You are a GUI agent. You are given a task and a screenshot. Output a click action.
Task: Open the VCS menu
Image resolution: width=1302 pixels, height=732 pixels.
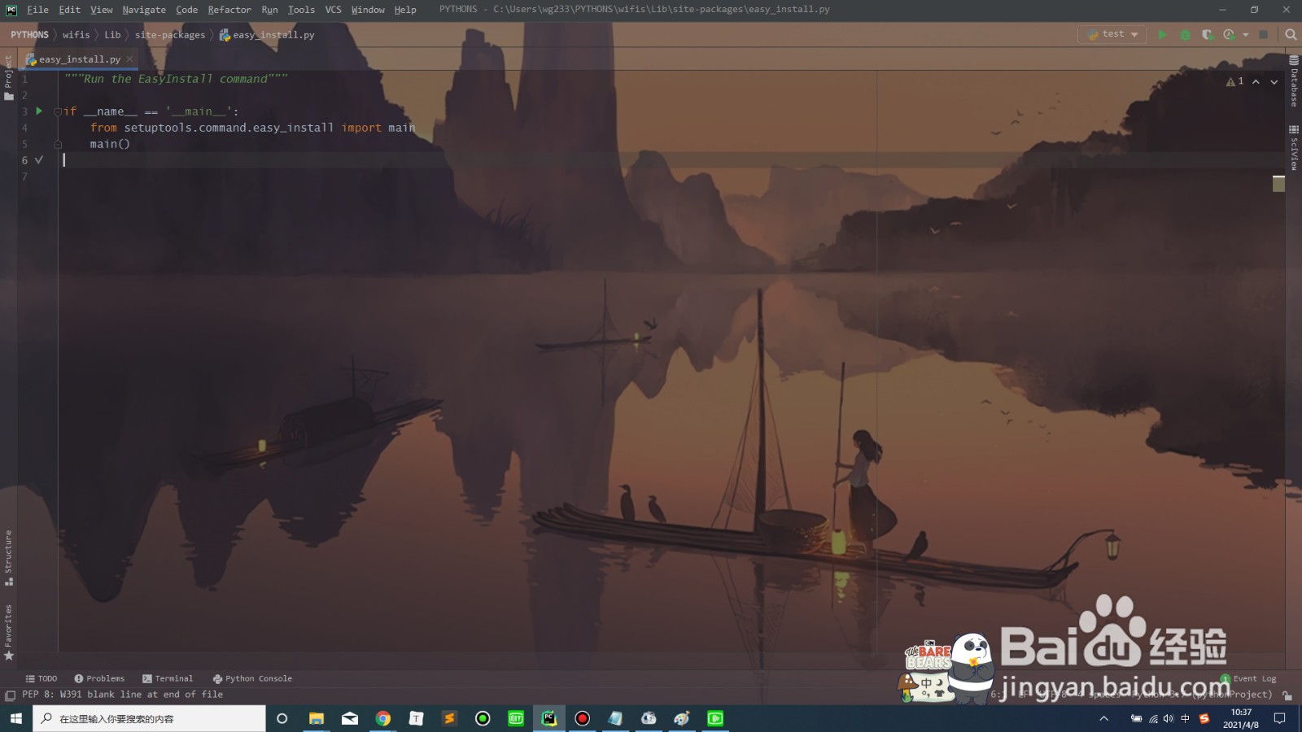tap(333, 10)
